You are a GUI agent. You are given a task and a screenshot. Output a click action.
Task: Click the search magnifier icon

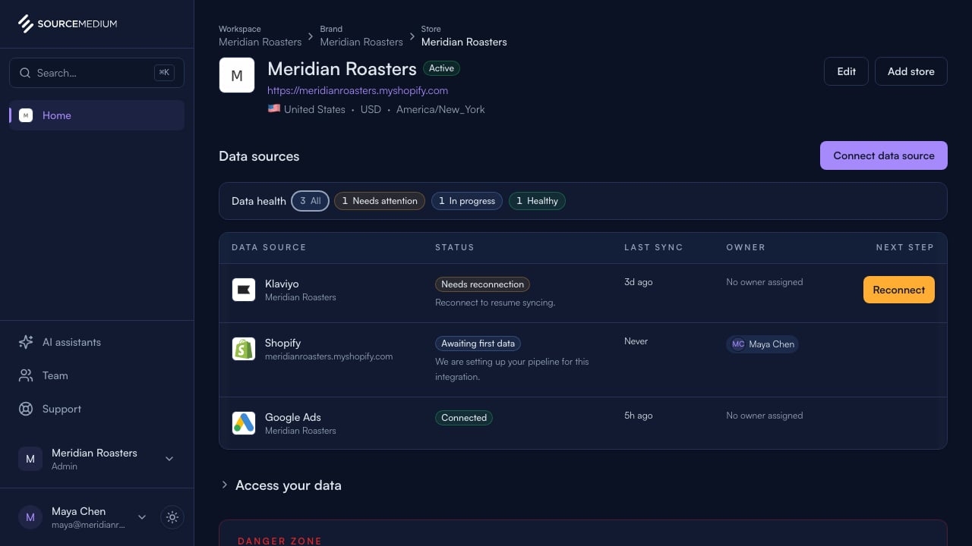tap(25, 73)
